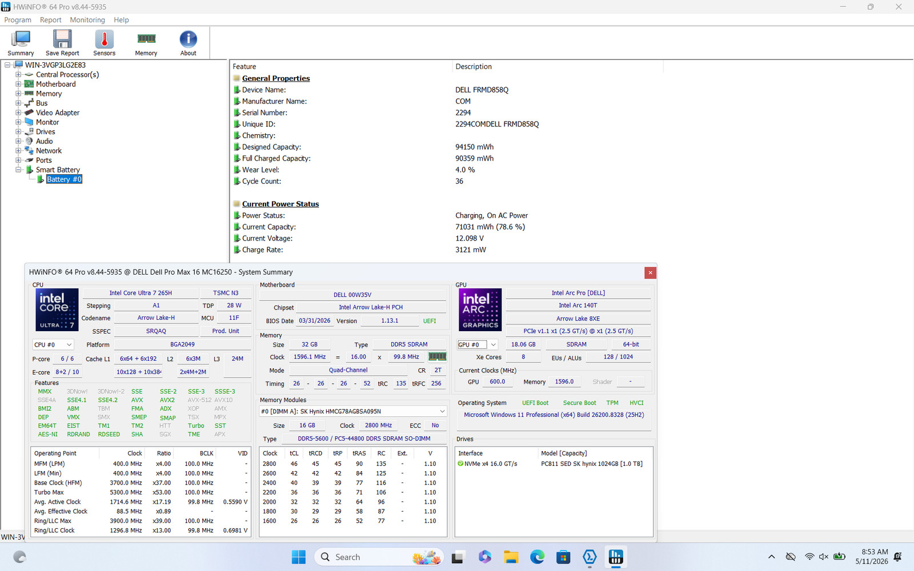Open the memory module DIMM A dropdown
This screenshot has width=914, height=571.
pos(353,411)
